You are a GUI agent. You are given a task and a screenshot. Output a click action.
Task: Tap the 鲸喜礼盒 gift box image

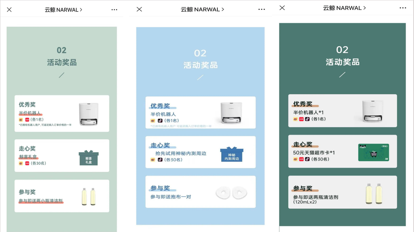tap(89, 158)
